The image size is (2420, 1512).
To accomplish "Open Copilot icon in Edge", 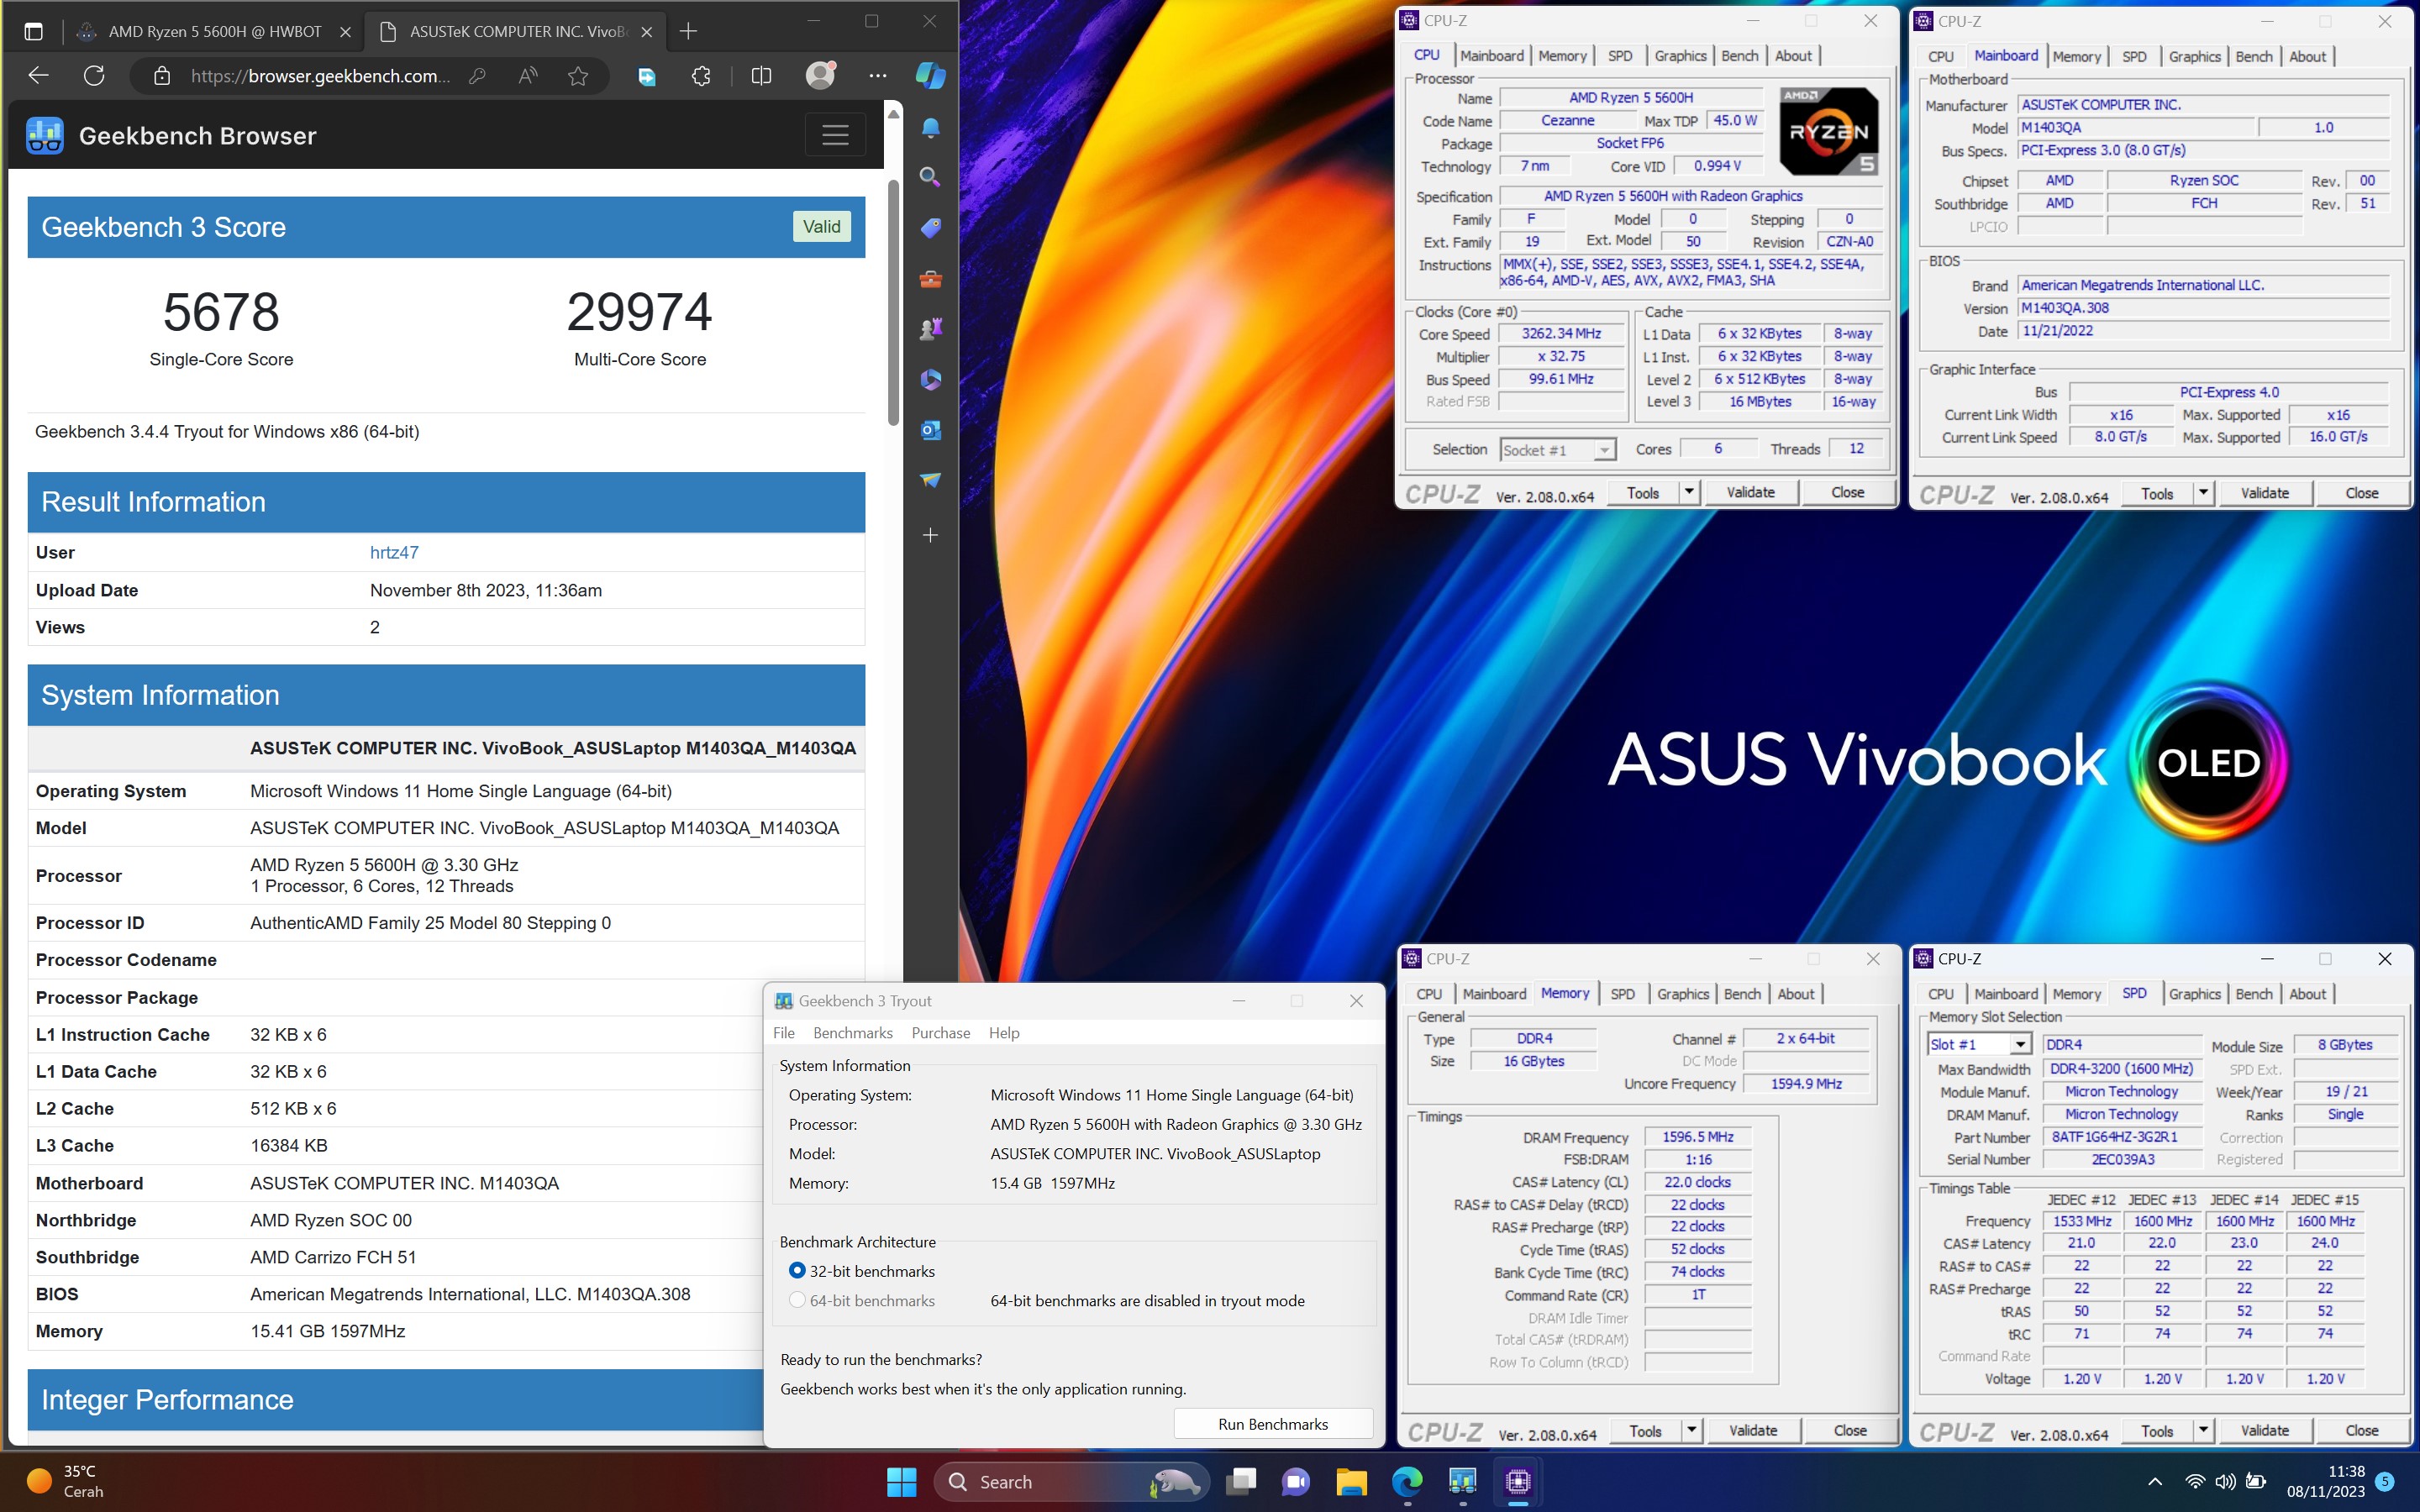I will pos(931,76).
